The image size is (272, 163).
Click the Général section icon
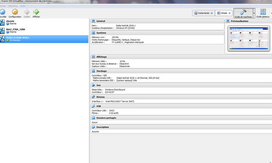93,21
